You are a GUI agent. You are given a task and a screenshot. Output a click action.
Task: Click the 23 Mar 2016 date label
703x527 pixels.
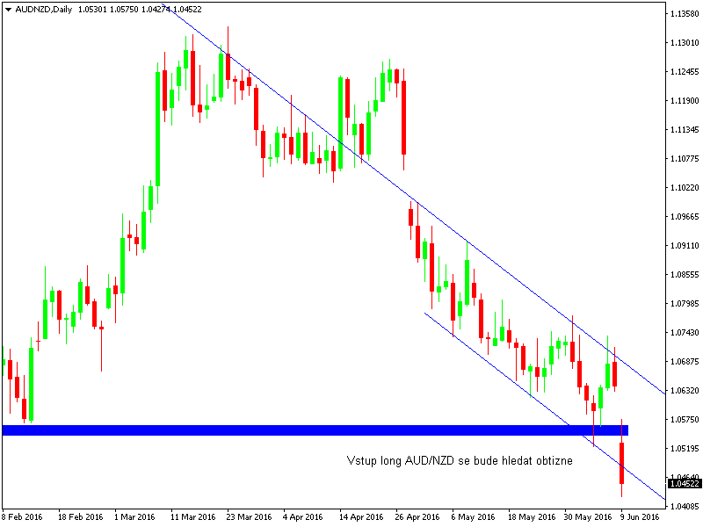click(x=249, y=517)
